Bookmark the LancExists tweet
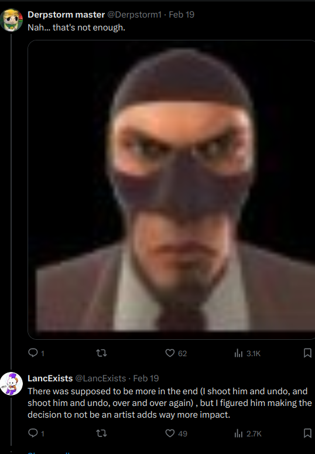The width and height of the screenshot is (315, 454). point(307,433)
